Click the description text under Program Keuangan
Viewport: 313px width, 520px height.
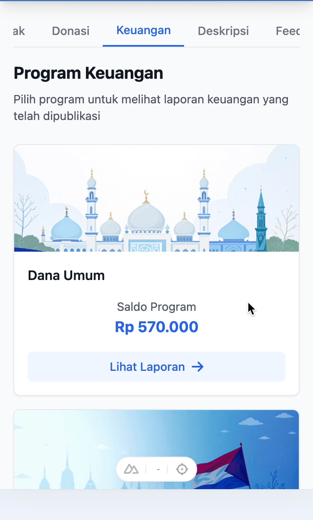point(151,107)
